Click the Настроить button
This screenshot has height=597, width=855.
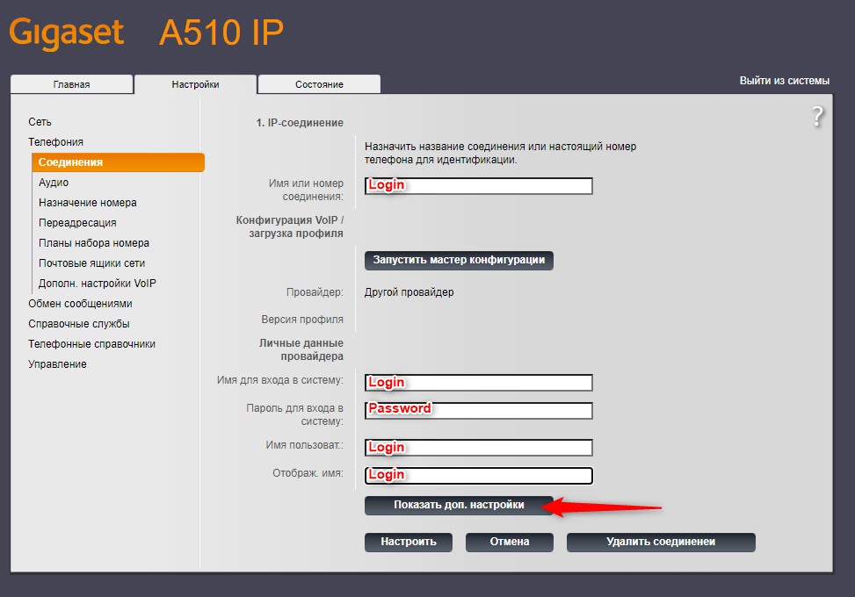coord(409,543)
